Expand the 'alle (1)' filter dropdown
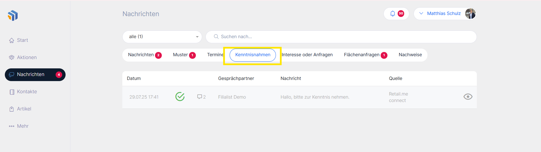This screenshot has height=152, width=541. (162, 37)
